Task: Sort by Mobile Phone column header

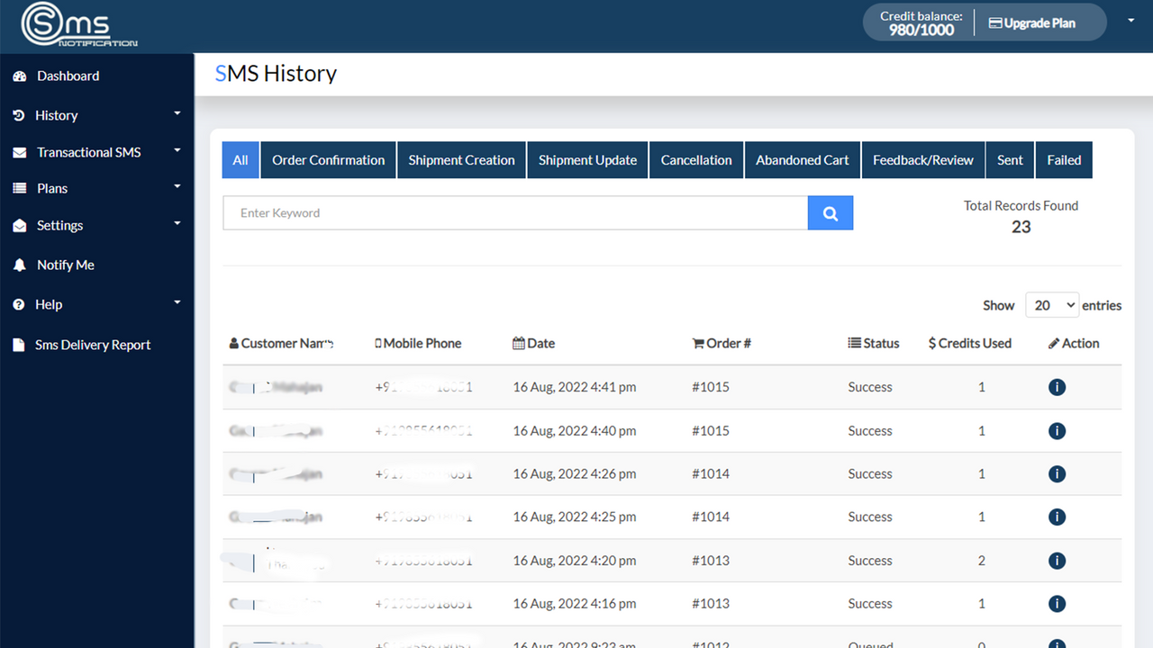Action: (x=418, y=343)
